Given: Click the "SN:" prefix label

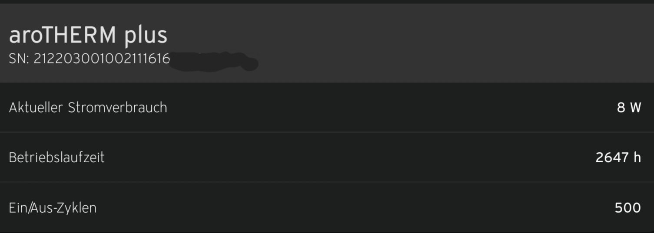Looking at the screenshot, I should [x=19, y=59].
